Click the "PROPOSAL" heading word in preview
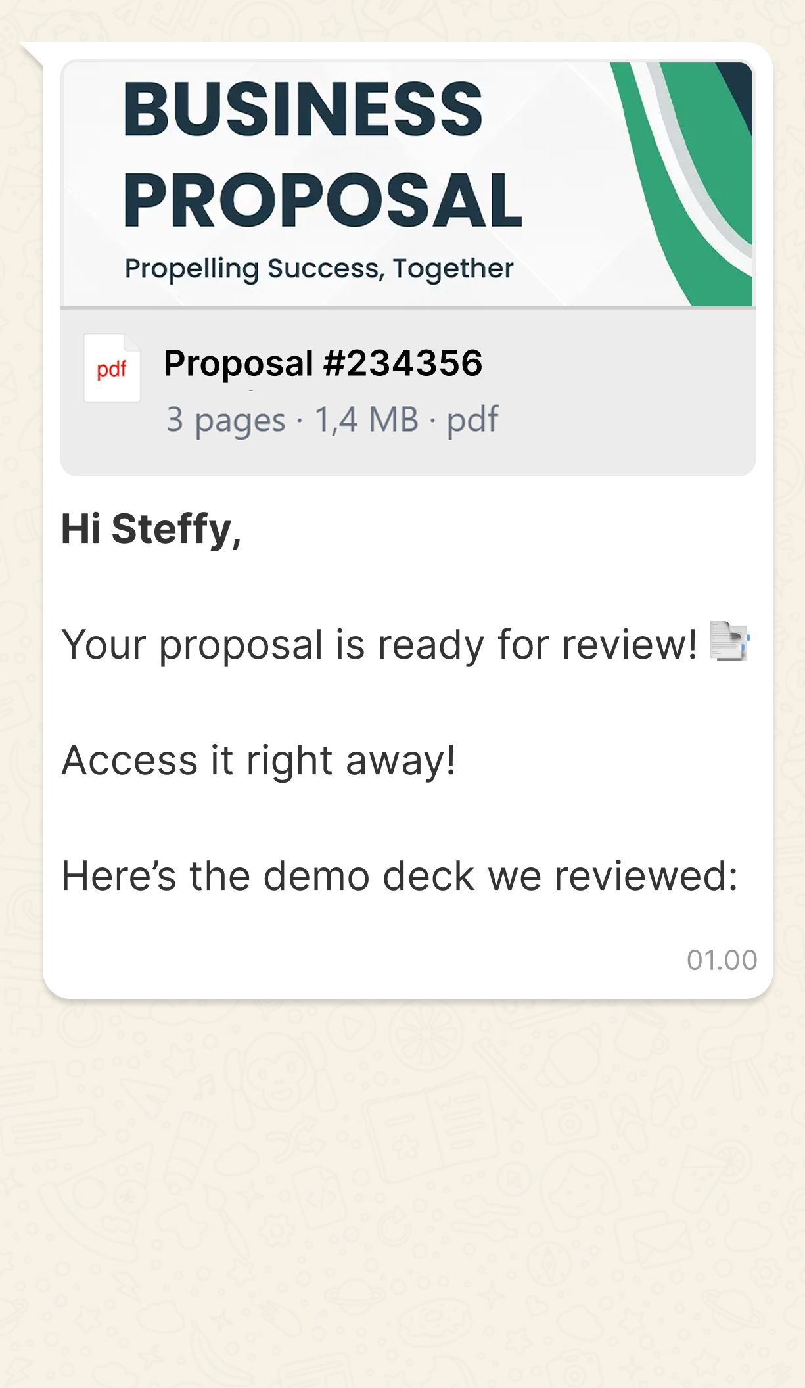The height and width of the screenshot is (1388, 805). pos(323,200)
